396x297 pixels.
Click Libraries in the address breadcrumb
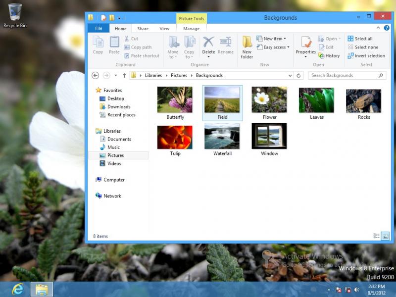pos(153,76)
